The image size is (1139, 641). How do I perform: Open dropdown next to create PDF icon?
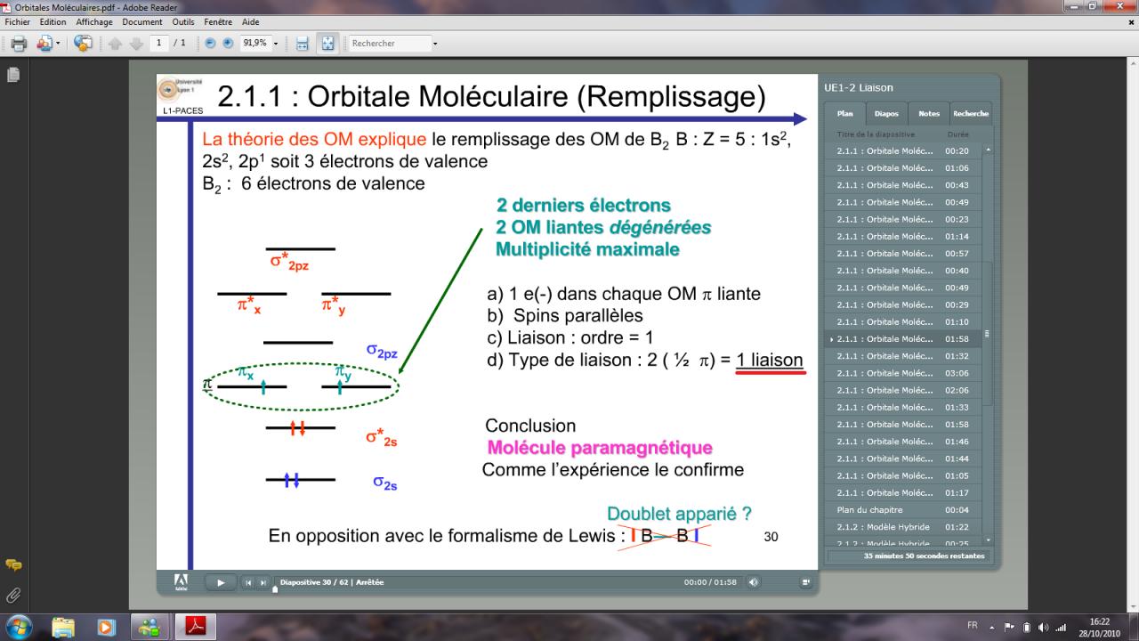[x=59, y=43]
